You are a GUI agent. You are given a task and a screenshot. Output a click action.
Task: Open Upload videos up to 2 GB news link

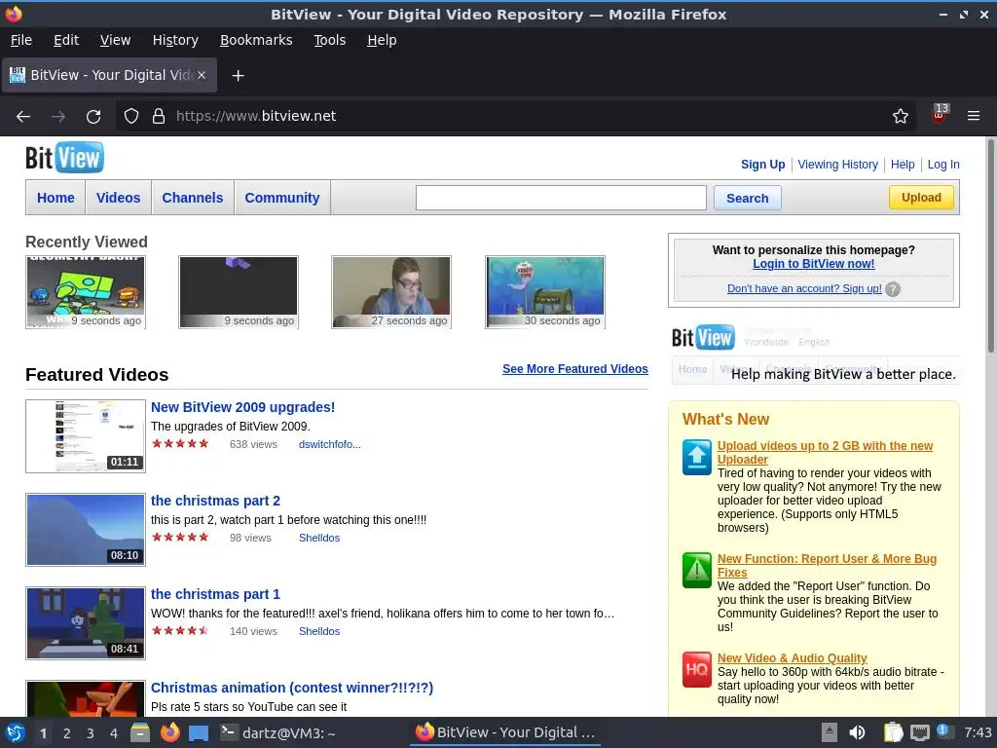[x=825, y=452]
